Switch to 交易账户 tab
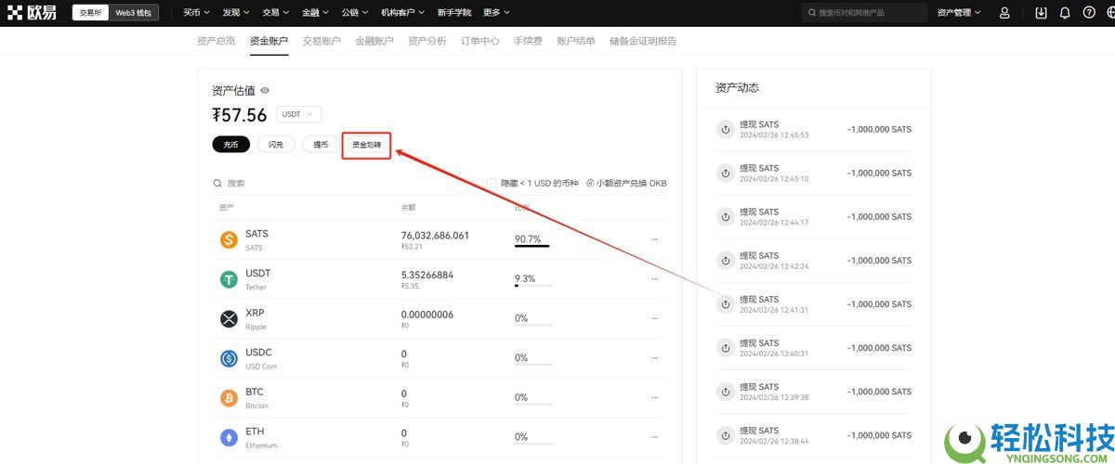Screen dimensions: 1115x464 (321, 41)
